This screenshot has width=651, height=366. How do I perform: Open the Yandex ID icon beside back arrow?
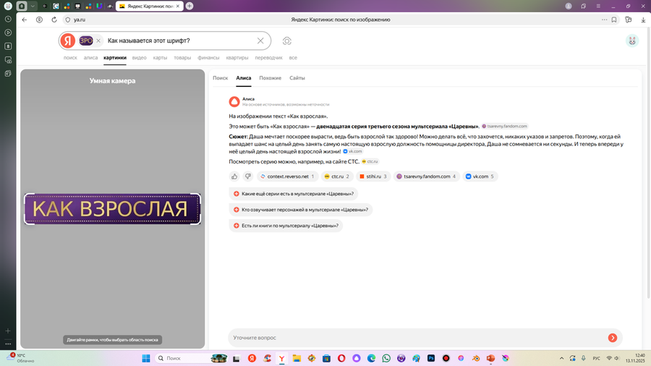40,20
